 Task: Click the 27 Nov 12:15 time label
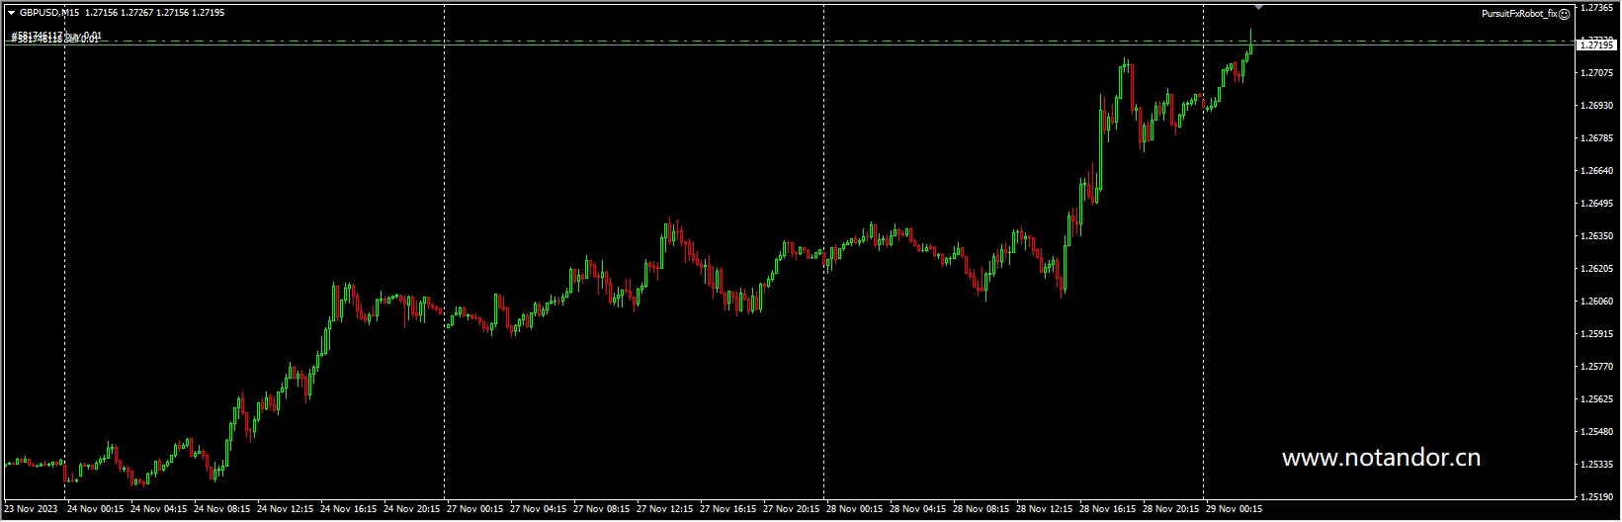click(664, 510)
